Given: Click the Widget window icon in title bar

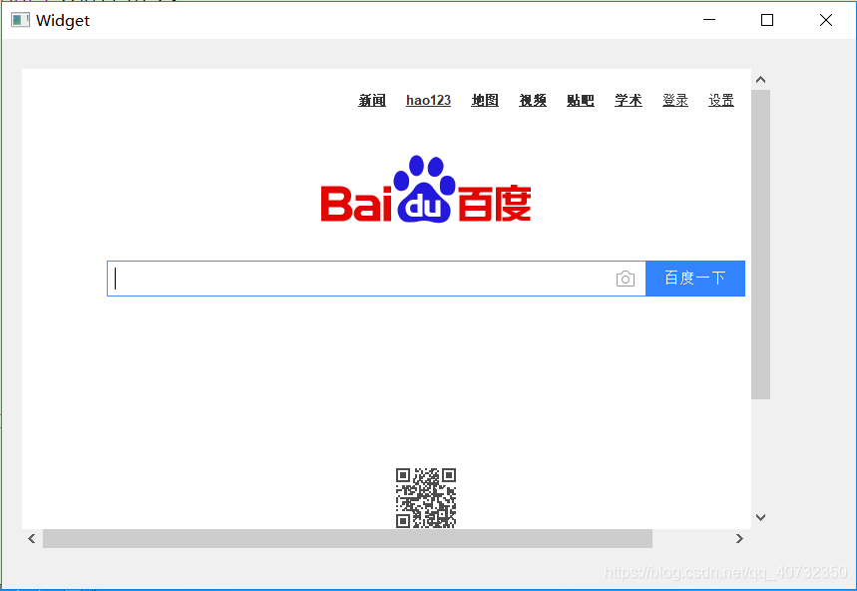Looking at the screenshot, I should [x=20, y=20].
